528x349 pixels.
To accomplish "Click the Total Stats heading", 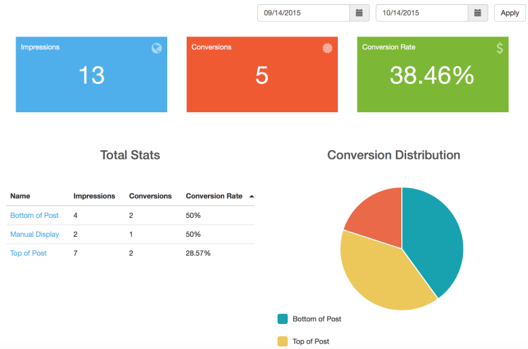I will (x=130, y=155).
